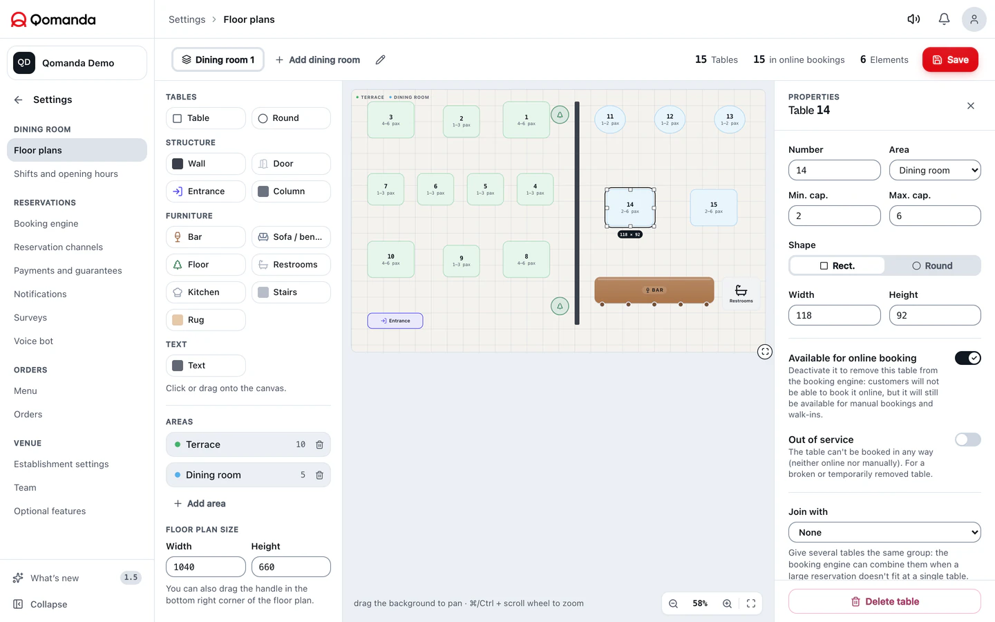The image size is (995, 622).
Task: Click Add area
Action: pos(200,504)
